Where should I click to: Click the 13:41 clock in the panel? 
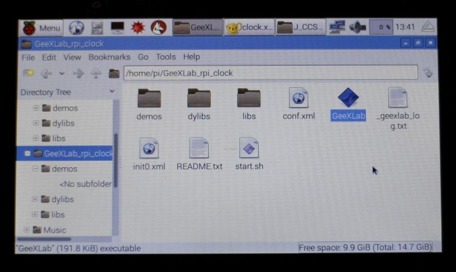tap(405, 27)
